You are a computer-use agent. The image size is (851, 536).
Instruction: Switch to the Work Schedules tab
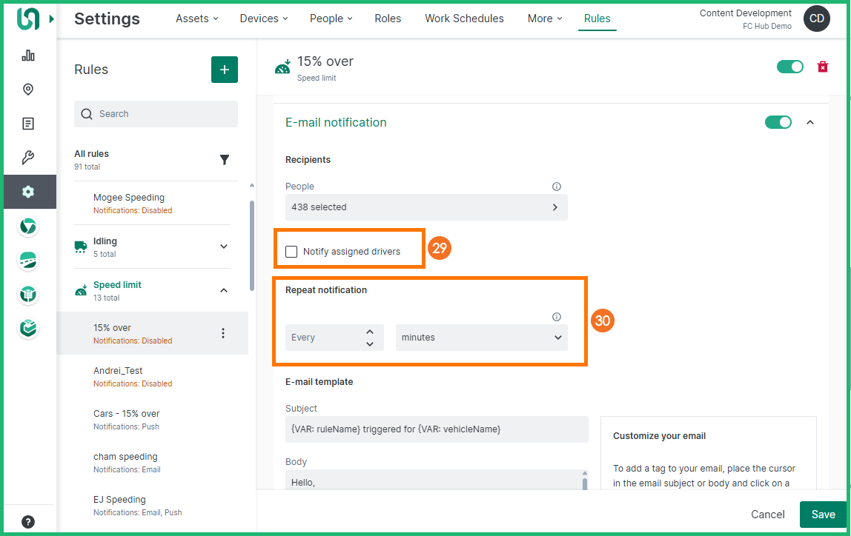[x=464, y=19]
